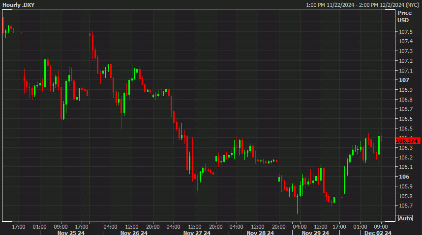This screenshot has height=235, width=422.
Task: Click the 106.1 price axis label
Action: tap(406, 167)
